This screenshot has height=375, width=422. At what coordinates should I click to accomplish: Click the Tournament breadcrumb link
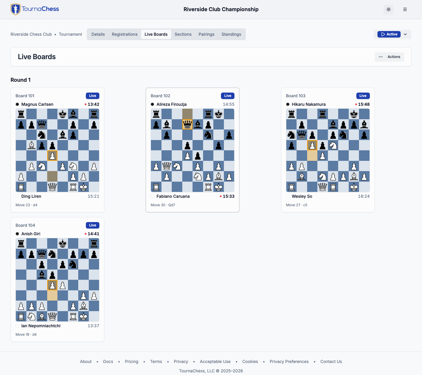pos(70,34)
